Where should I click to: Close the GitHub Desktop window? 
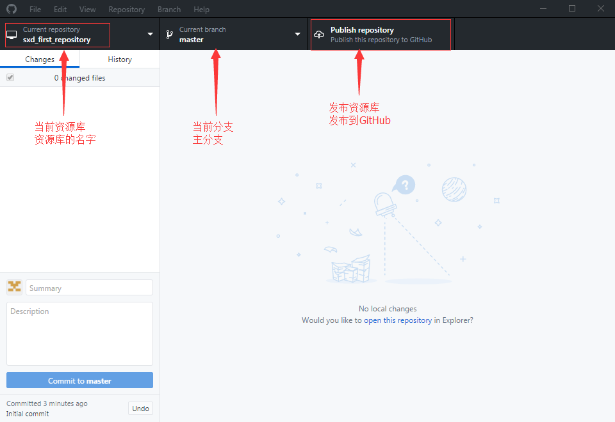(x=600, y=8)
